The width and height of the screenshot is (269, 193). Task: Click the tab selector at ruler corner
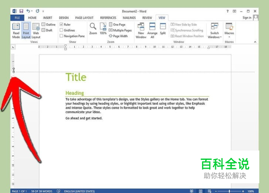[x=13, y=47]
